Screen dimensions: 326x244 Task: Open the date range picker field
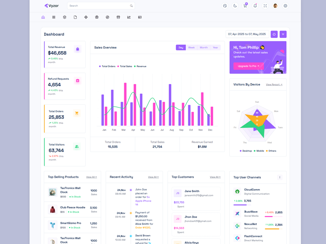(x=247, y=34)
